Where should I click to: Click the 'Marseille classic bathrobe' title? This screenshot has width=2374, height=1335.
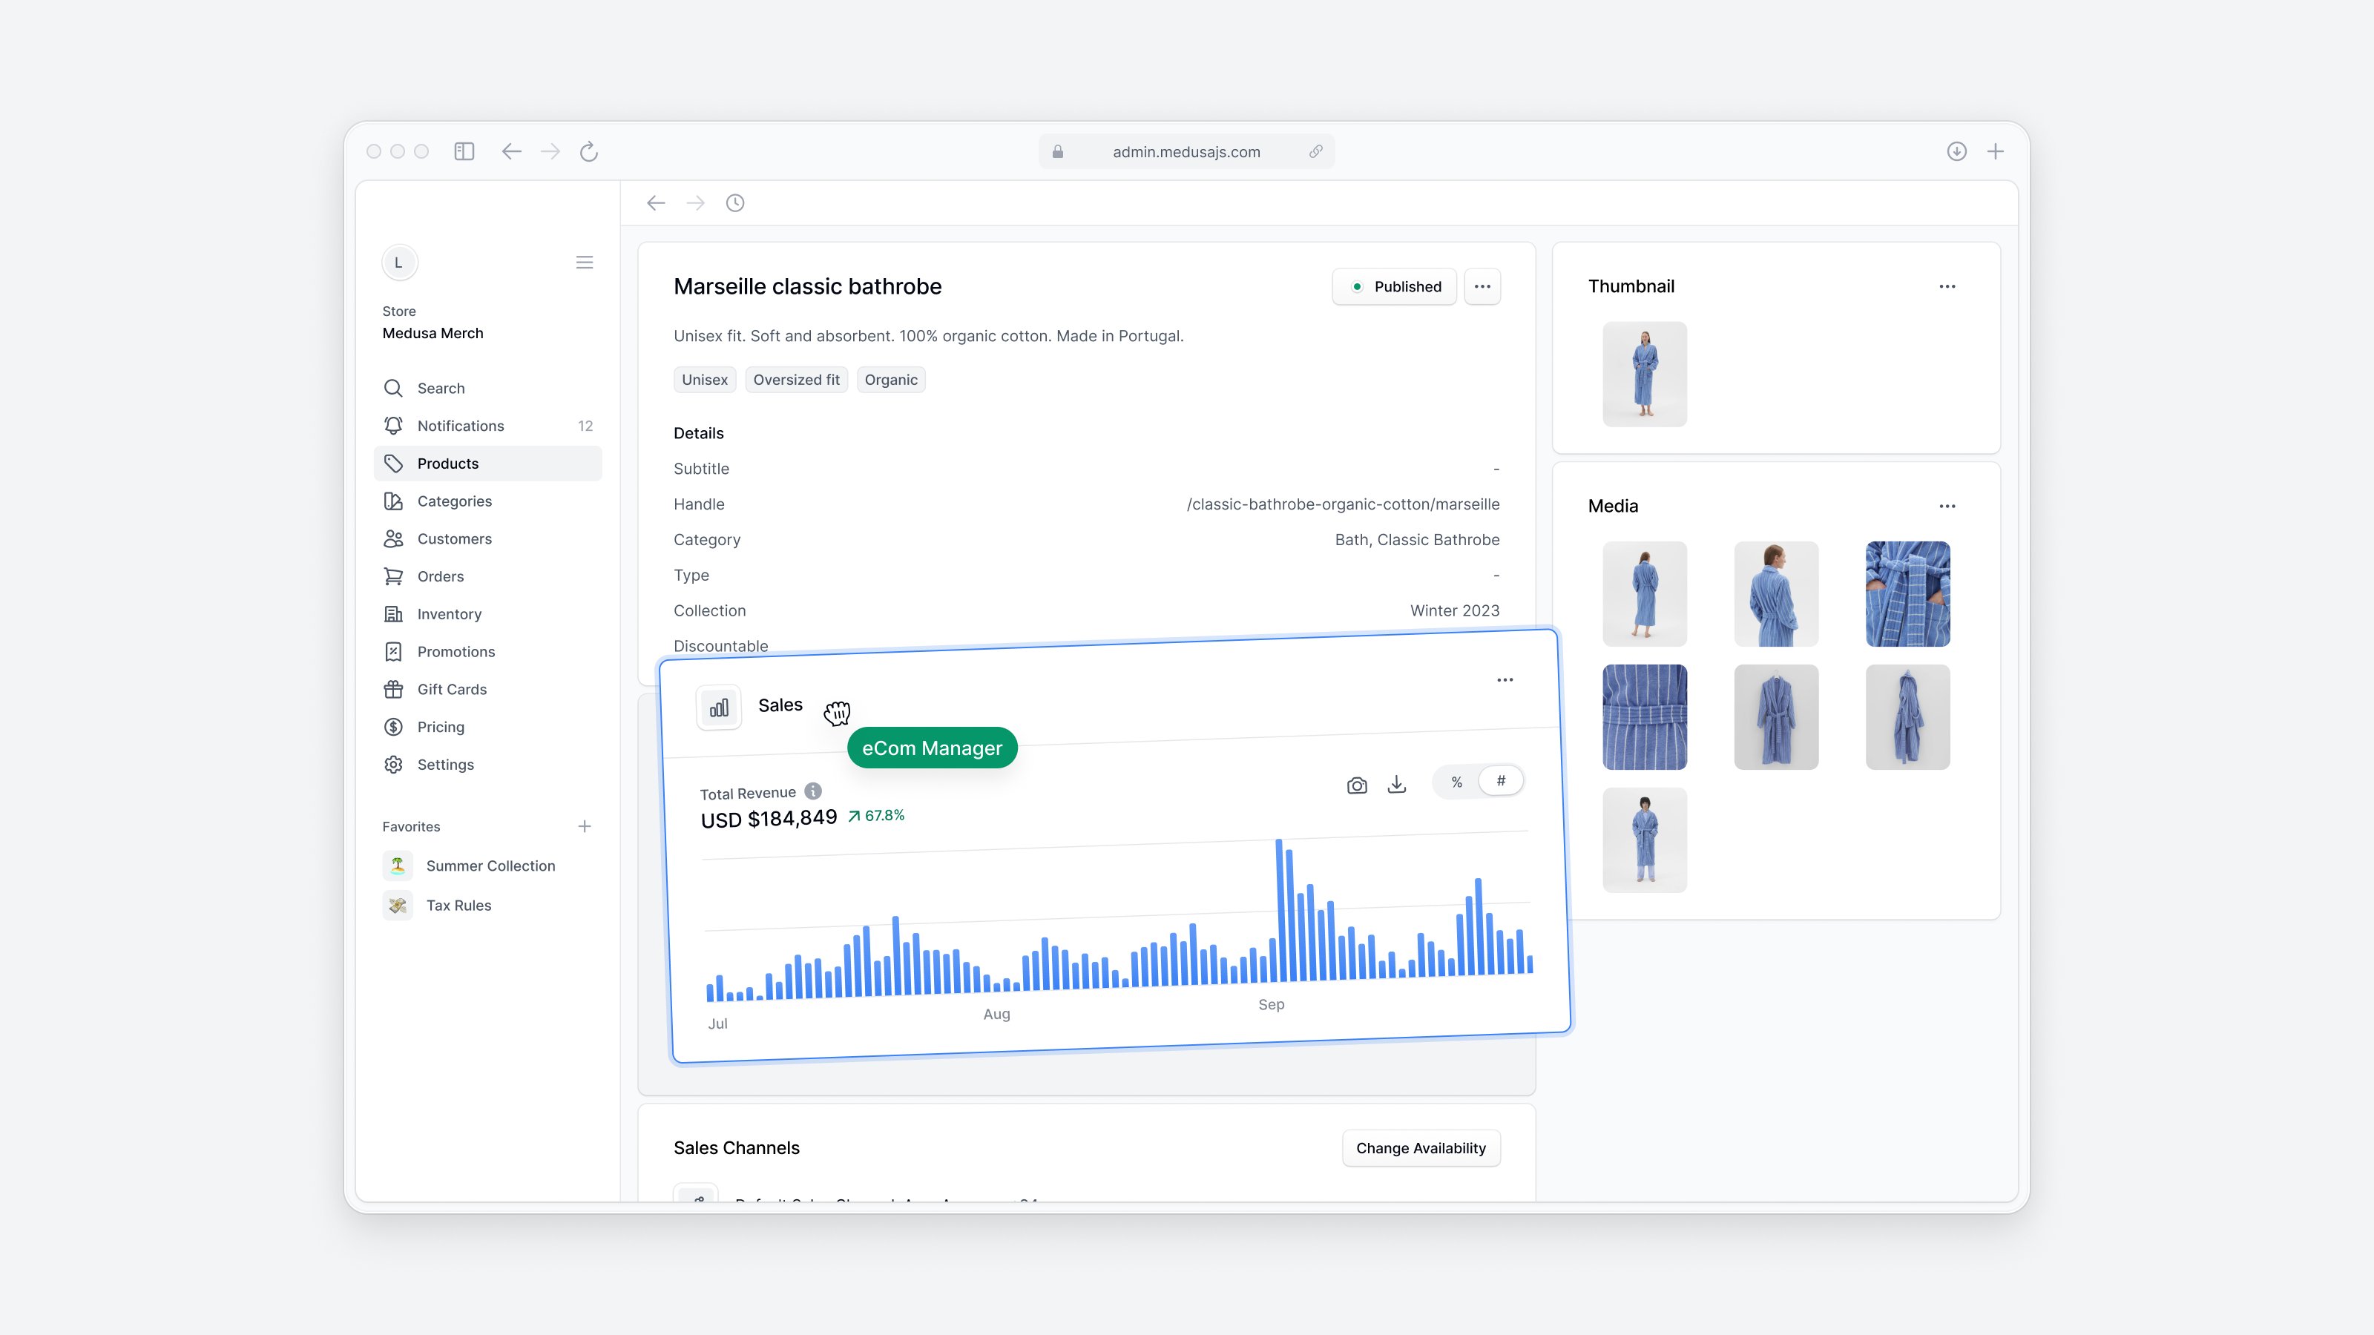coord(807,286)
